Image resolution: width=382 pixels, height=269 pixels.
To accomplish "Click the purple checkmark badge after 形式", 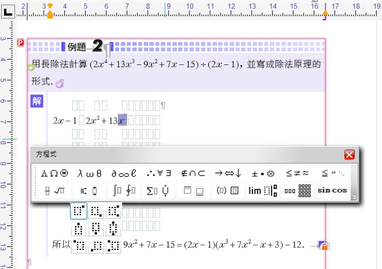I will (60, 84).
